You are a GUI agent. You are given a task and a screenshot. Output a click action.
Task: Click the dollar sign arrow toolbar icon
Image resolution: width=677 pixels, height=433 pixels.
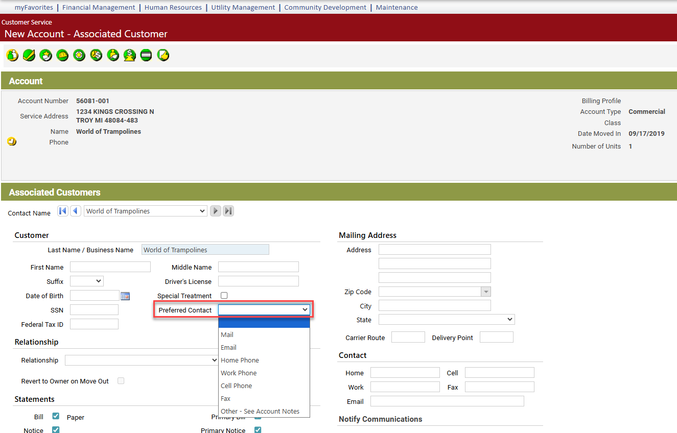[x=129, y=55]
